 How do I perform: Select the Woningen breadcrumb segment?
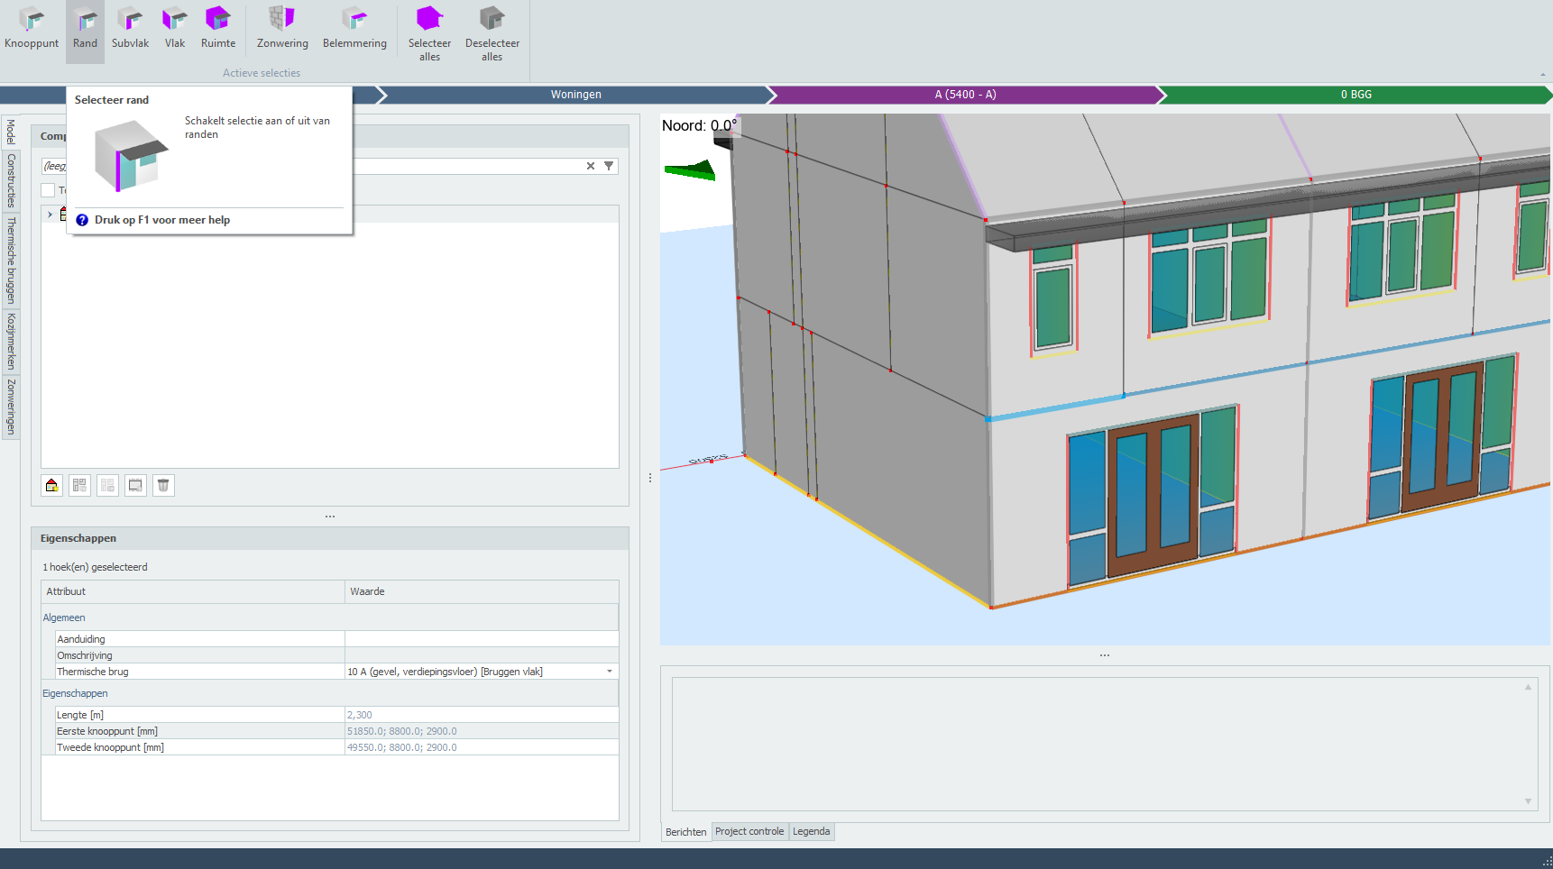pyautogui.click(x=575, y=95)
